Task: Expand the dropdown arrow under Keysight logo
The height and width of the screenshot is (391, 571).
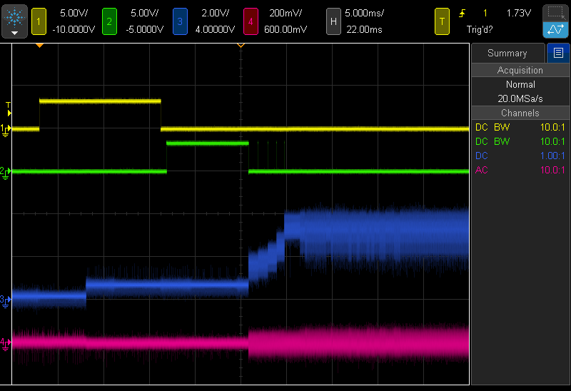Action: 15,33
